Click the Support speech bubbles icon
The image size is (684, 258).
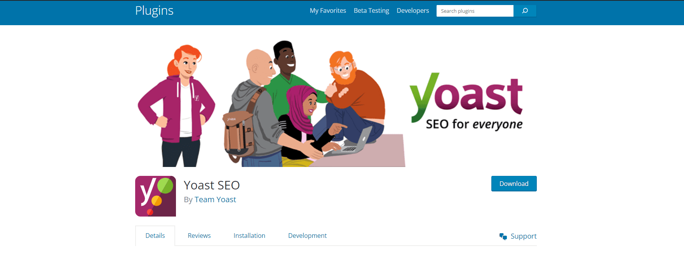(x=503, y=236)
